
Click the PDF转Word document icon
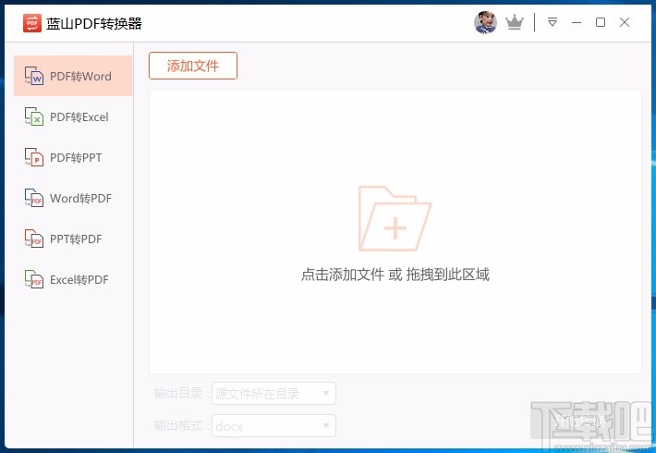click(x=34, y=76)
